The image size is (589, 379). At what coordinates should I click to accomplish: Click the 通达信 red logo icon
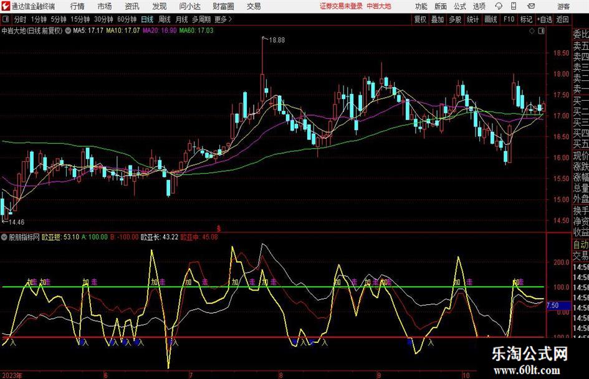(x=6, y=6)
